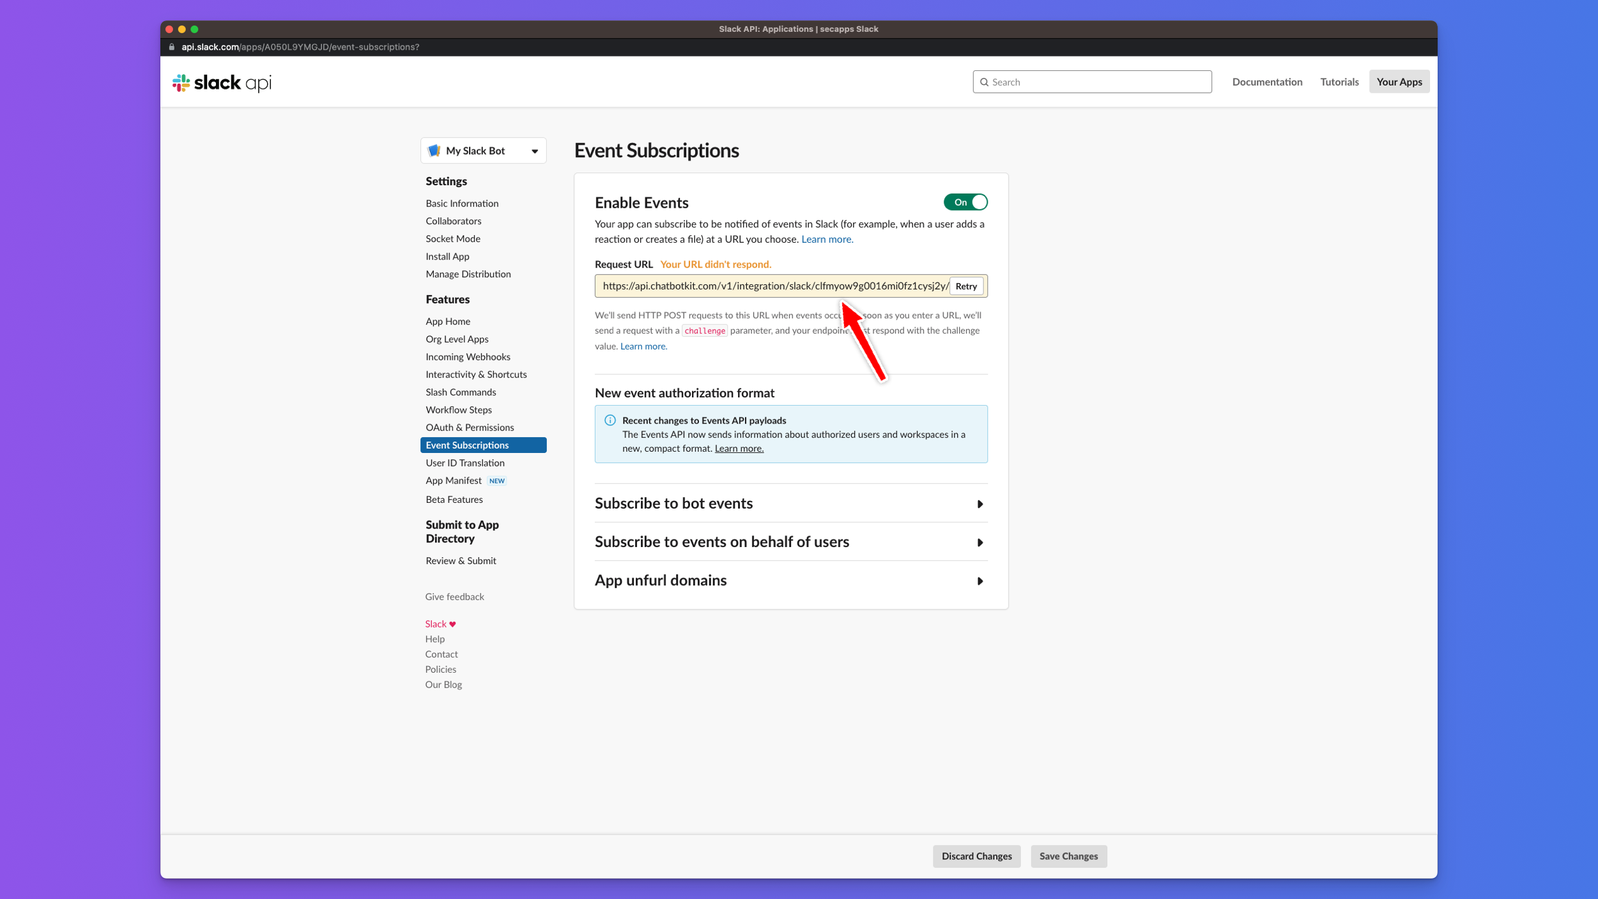Click the browser address bar URL
Viewport: 1598px width, 899px height.
(x=300, y=47)
